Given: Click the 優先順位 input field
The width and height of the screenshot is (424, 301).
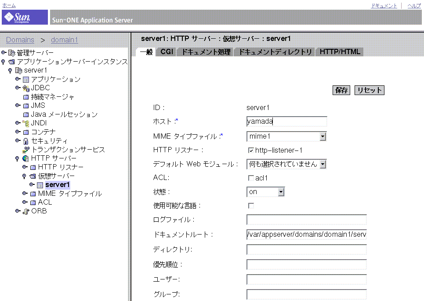Looking at the screenshot, I should (x=307, y=264).
